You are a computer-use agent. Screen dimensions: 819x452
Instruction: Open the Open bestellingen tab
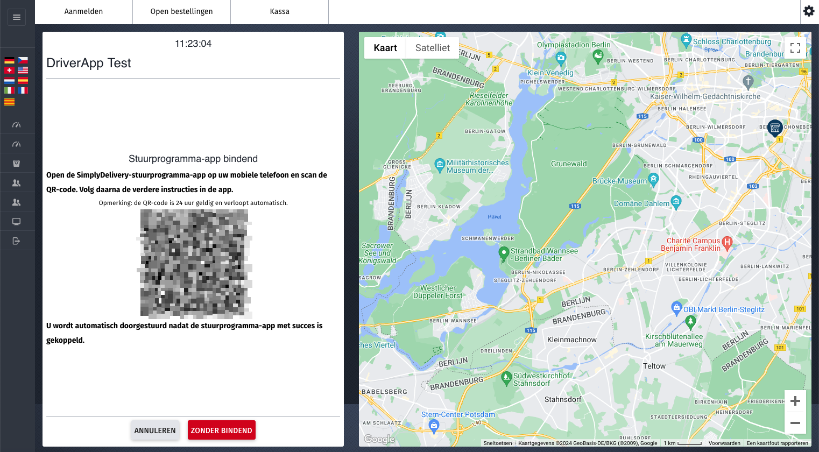click(182, 11)
